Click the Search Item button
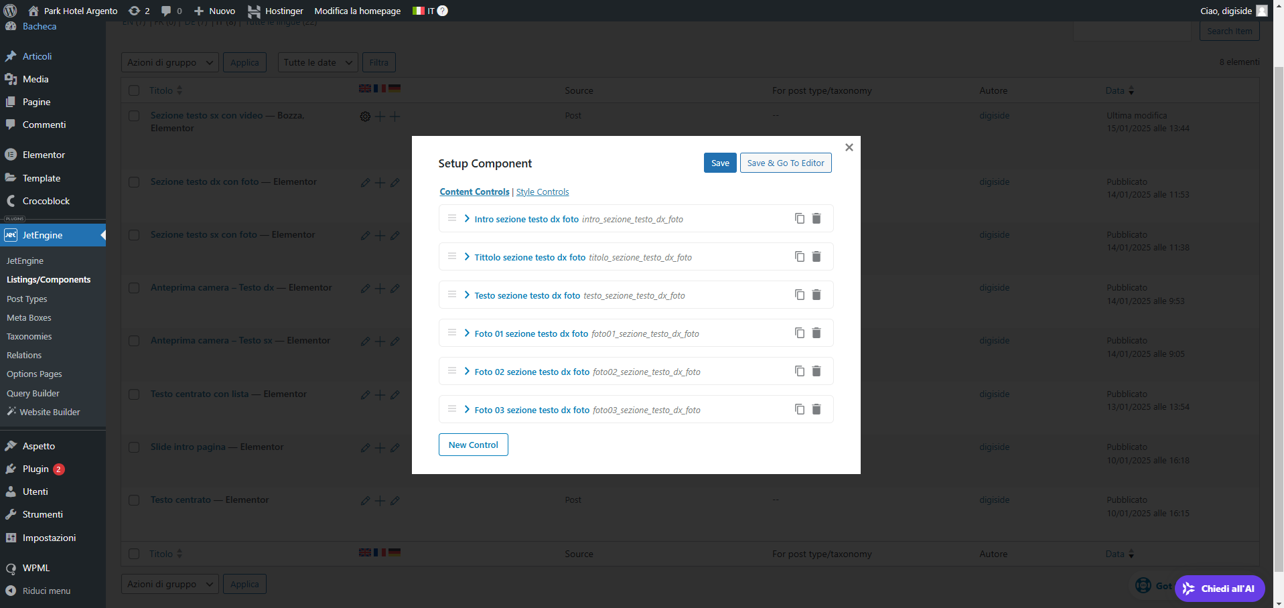 (x=1229, y=31)
